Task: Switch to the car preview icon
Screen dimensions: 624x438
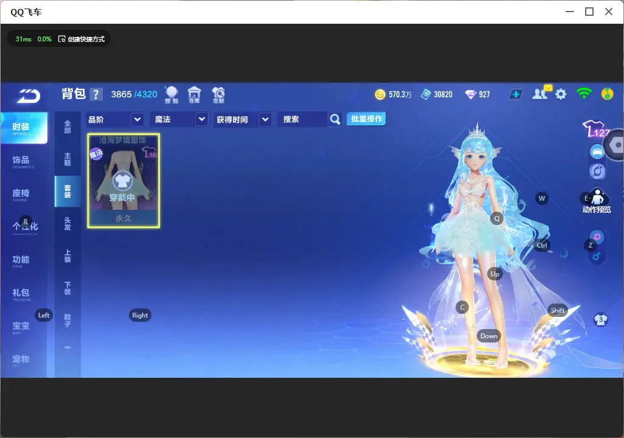Action: 597,151
